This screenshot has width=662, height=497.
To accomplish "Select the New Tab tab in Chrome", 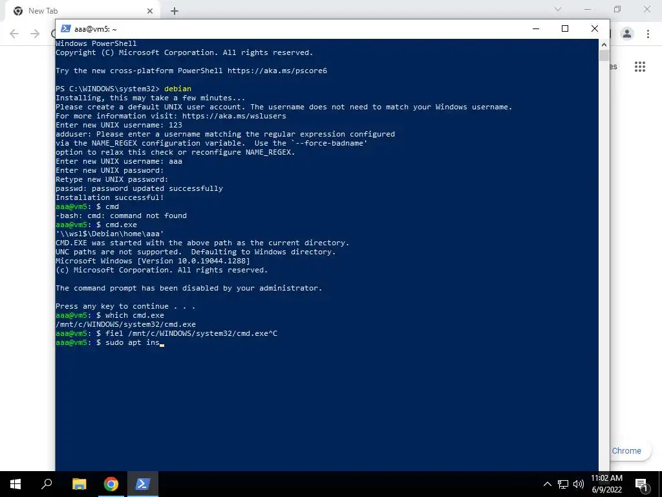I will (83, 11).
